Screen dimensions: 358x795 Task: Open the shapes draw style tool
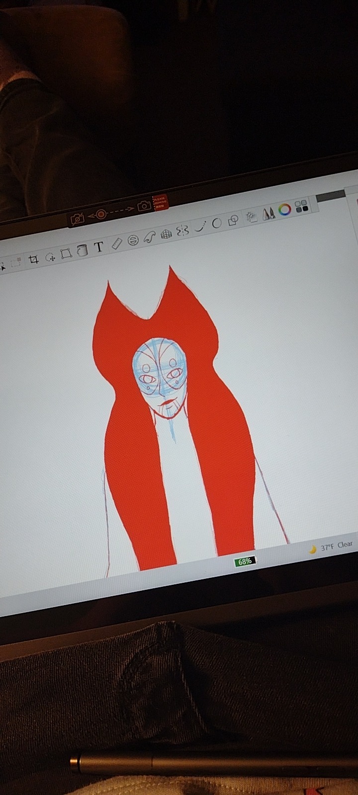[233, 220]
